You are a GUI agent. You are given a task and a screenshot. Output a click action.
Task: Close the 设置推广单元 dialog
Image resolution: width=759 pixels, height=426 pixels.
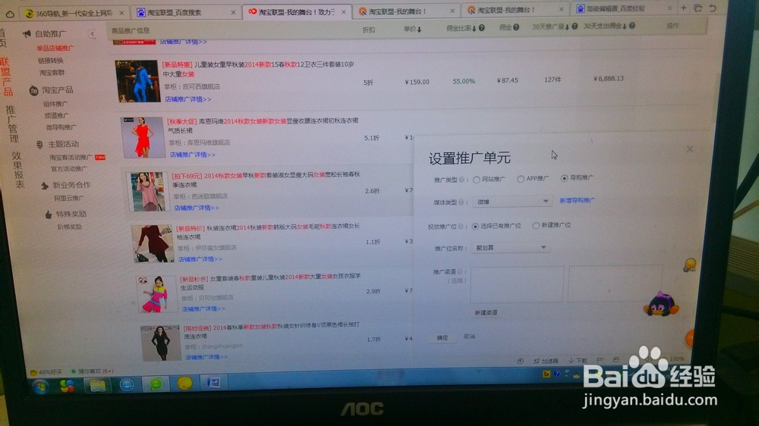690,149
